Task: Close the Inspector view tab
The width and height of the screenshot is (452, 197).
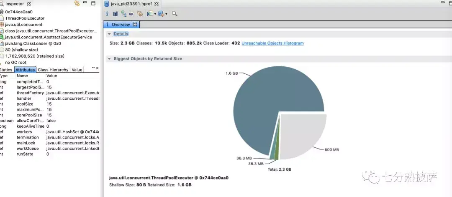Action: point(28,4)
